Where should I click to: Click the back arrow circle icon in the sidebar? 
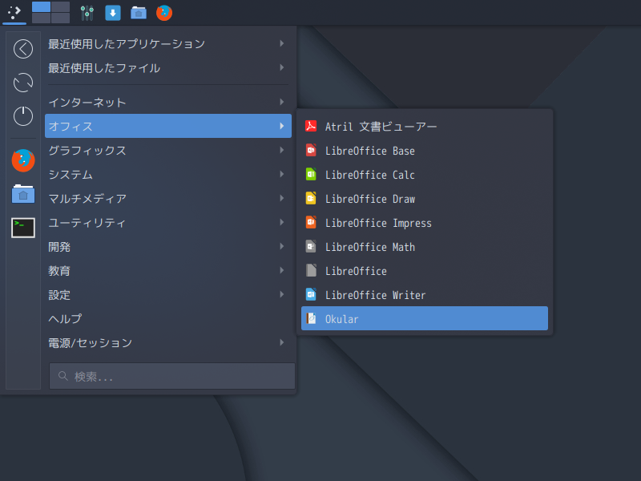pyautogui.click(x=23, y=49)
